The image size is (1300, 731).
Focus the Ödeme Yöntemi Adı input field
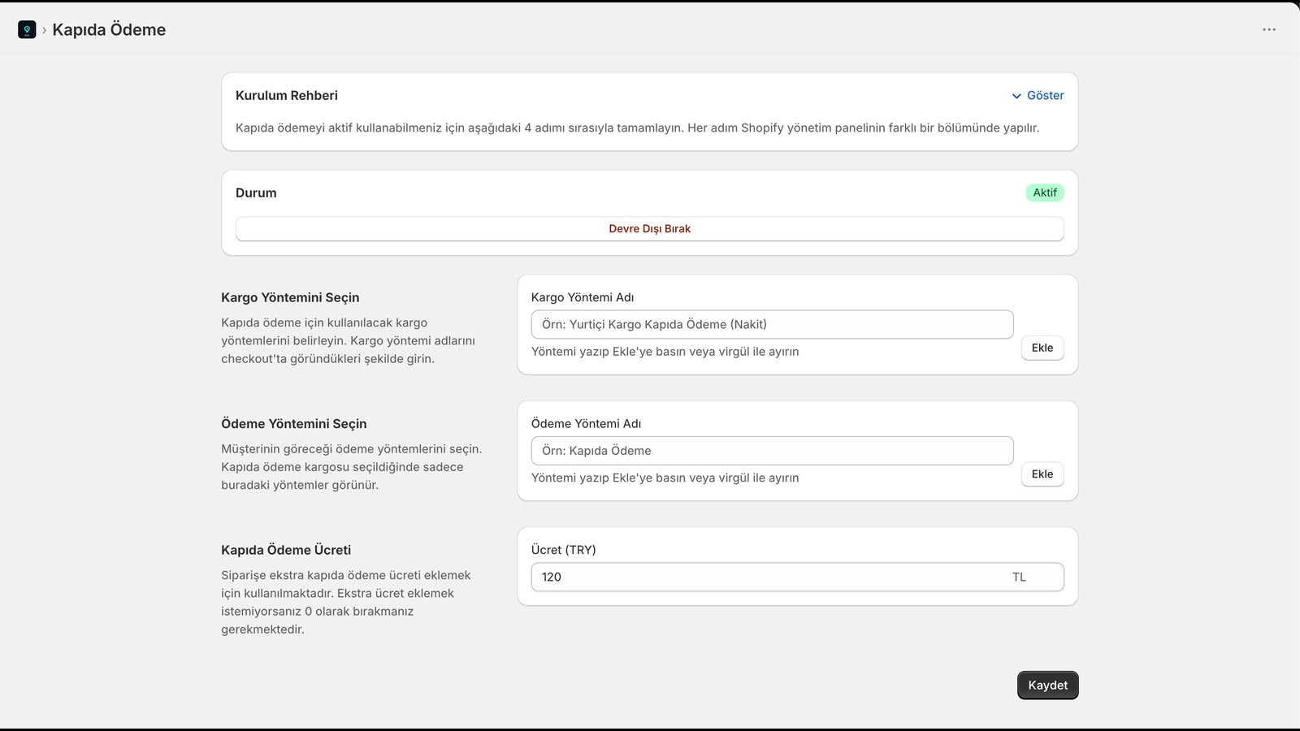(772, 451)
